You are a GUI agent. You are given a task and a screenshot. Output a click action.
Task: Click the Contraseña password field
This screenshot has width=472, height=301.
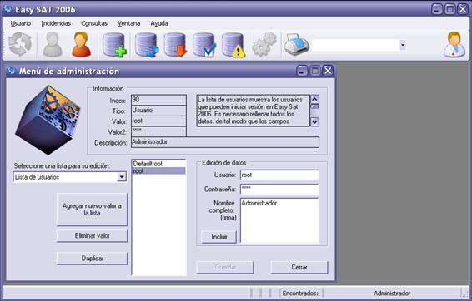[x=279, y=189]
